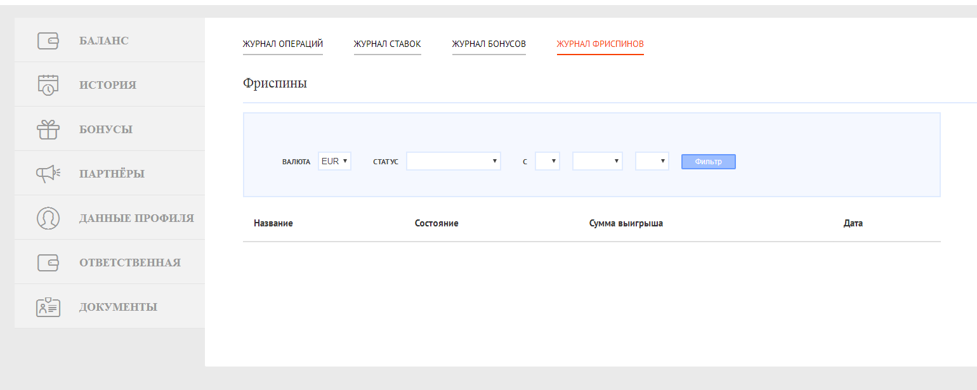Click the ID card icon for Документы
This screenshot has height=390, width=977.
[x=48, y=307]
